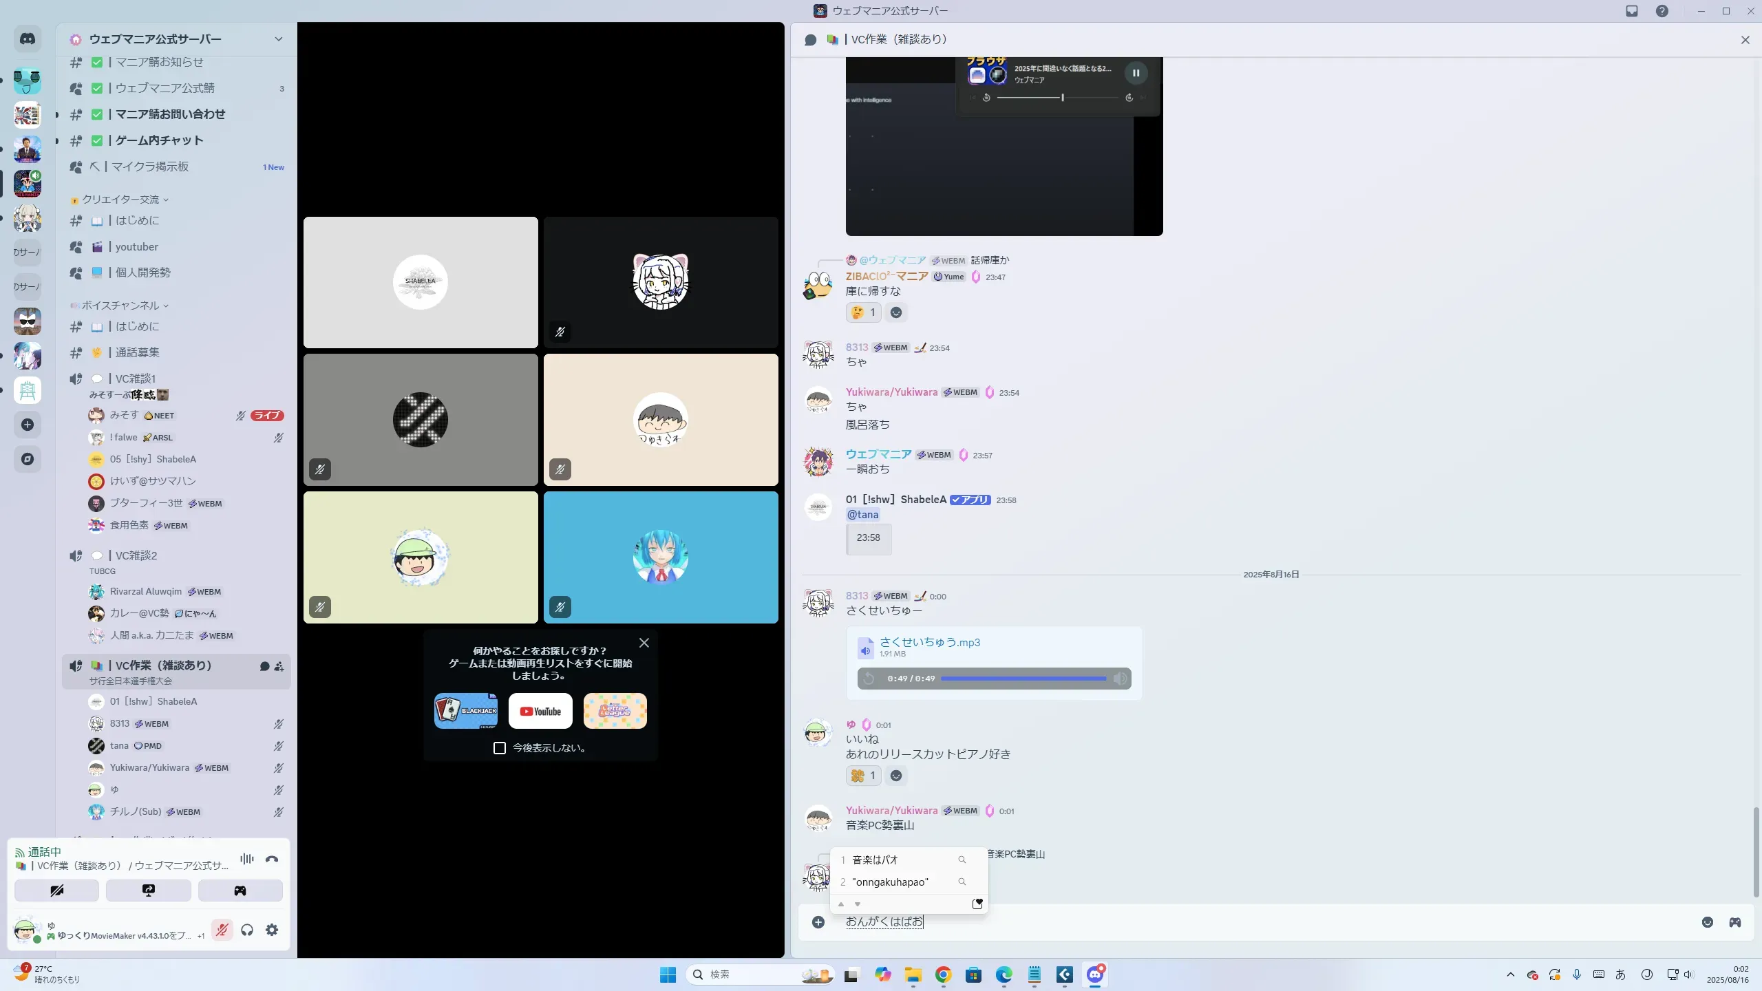Open the さくせいちゅう.mp3 file link

929,642
